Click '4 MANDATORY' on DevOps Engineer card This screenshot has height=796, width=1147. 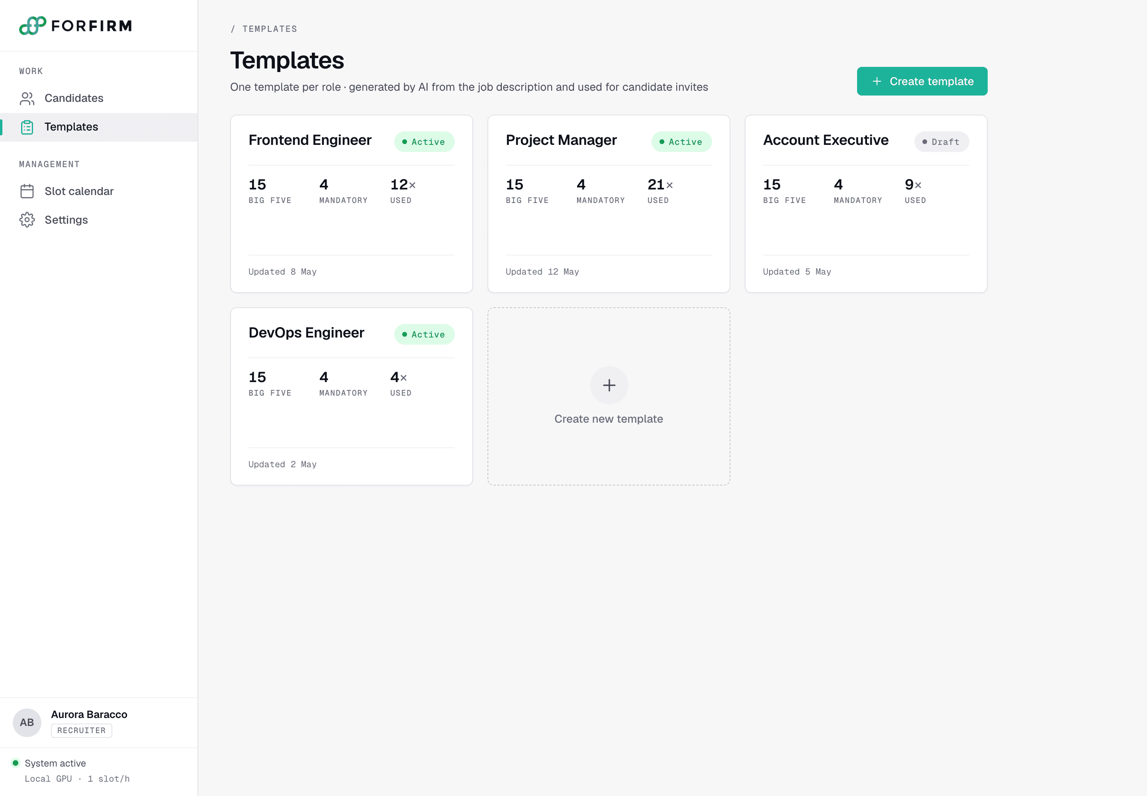[x=343, y=384]
